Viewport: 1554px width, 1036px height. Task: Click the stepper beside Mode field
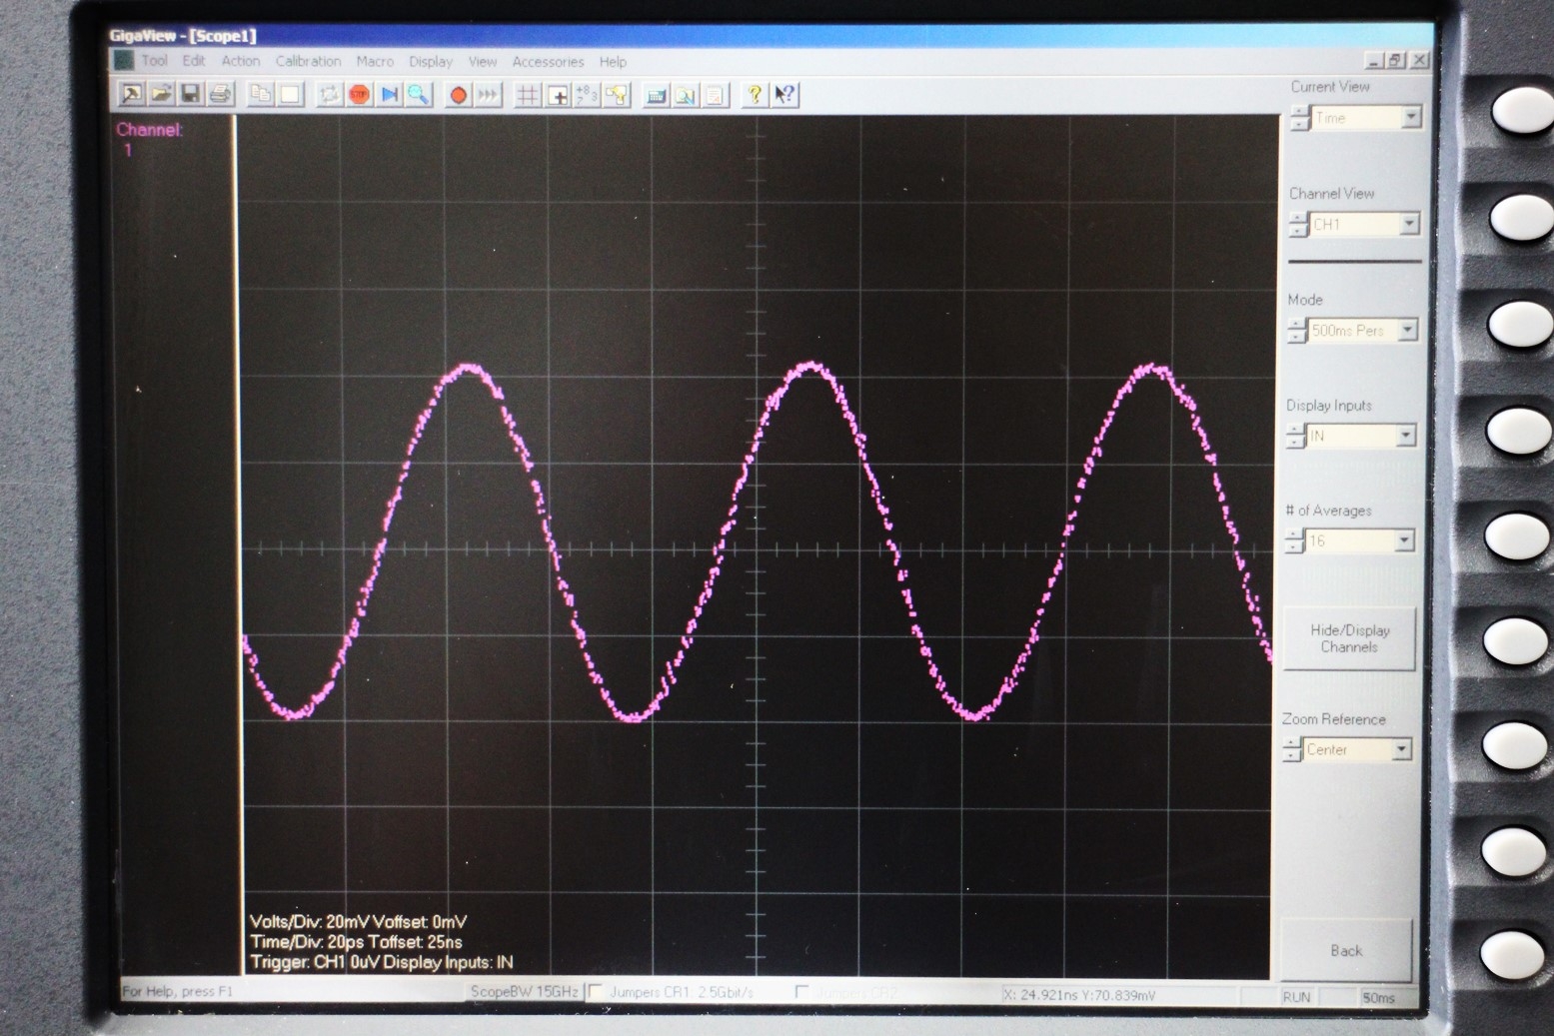point(1296,330)
